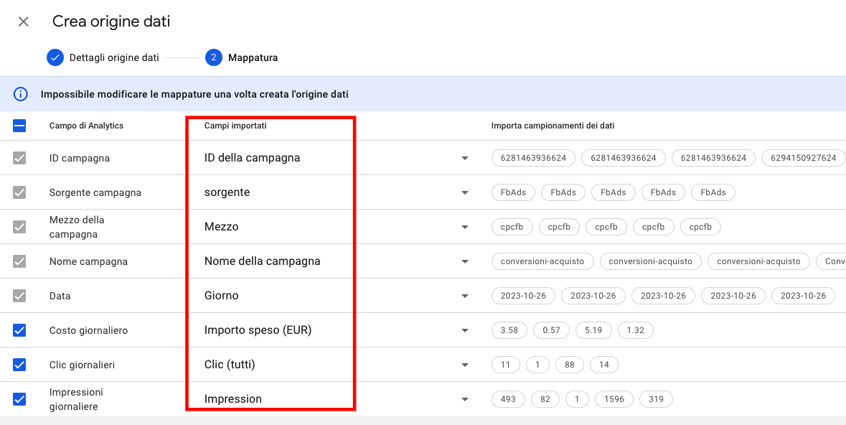The image size is (846, 425).
Task: Click the 3.58 cost sample chip
Action: [x=509, y=330]
